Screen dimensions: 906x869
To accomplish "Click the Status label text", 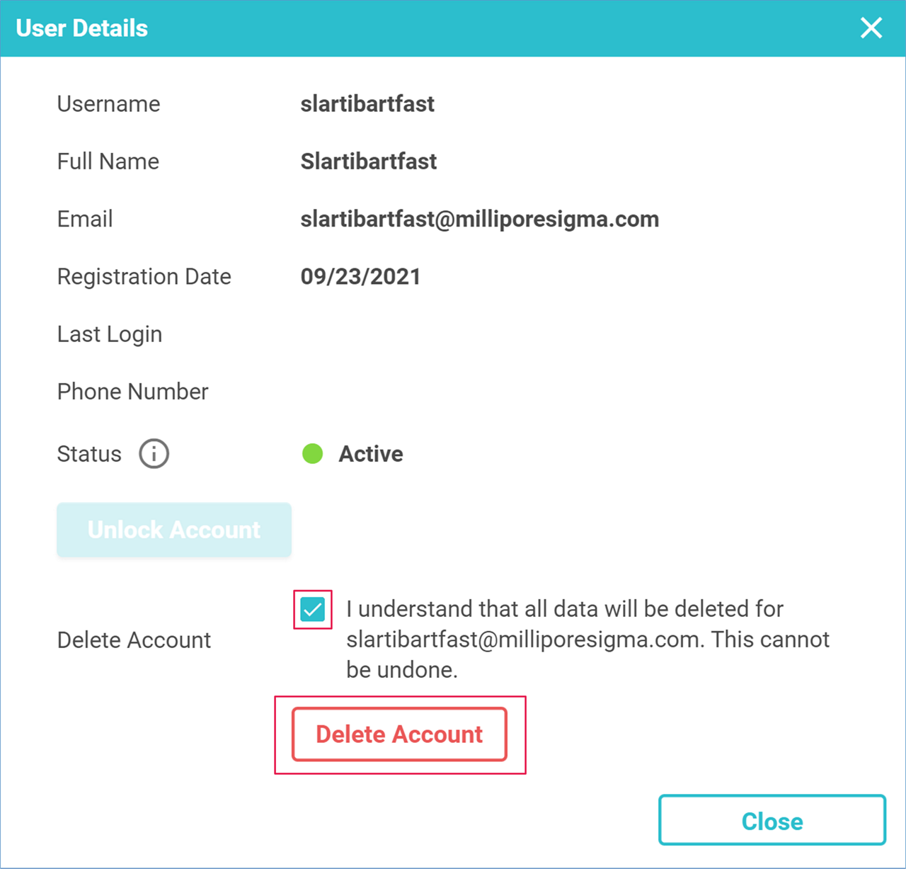I will tap(89, 454).
